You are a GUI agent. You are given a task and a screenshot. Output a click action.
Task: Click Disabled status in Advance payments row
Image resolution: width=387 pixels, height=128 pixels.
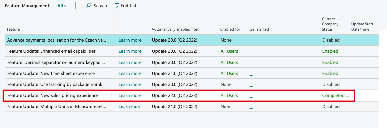click(x=331, y=40)
